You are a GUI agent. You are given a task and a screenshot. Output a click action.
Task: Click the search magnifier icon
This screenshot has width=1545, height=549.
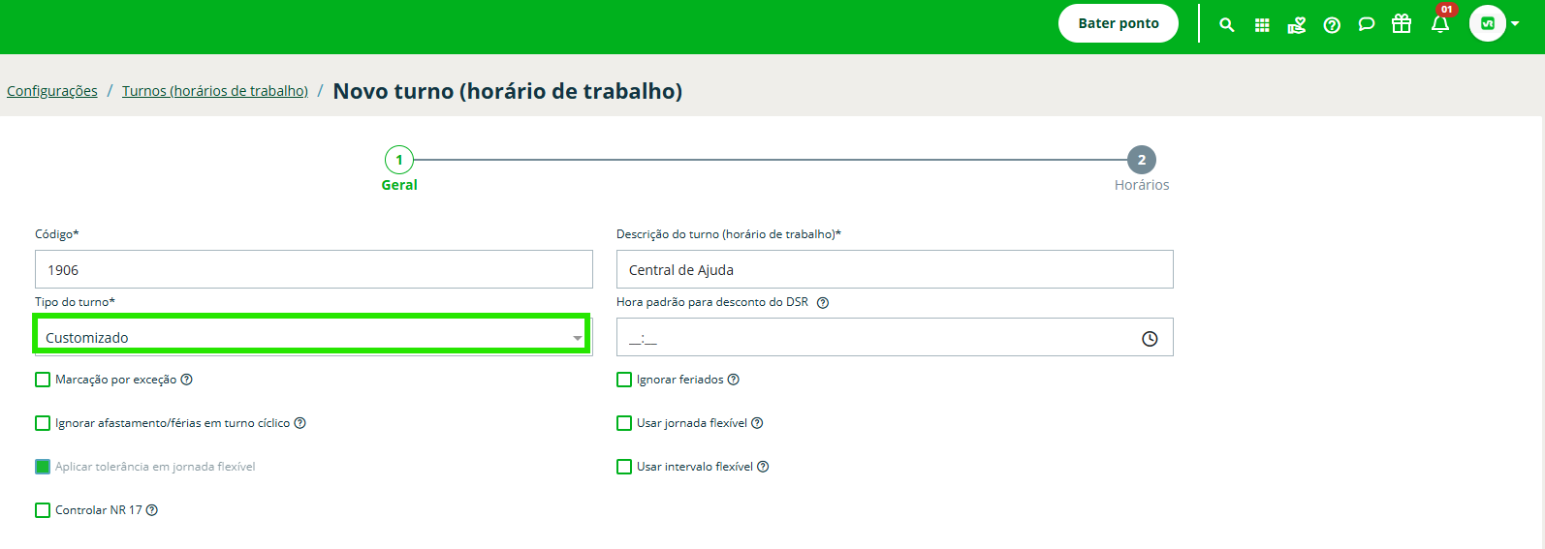point(1227,25)
